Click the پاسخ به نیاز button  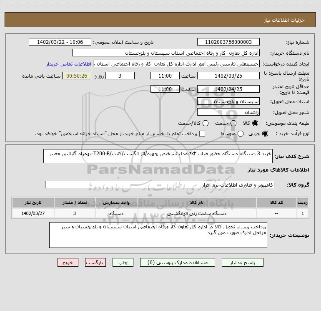point(242,263)
